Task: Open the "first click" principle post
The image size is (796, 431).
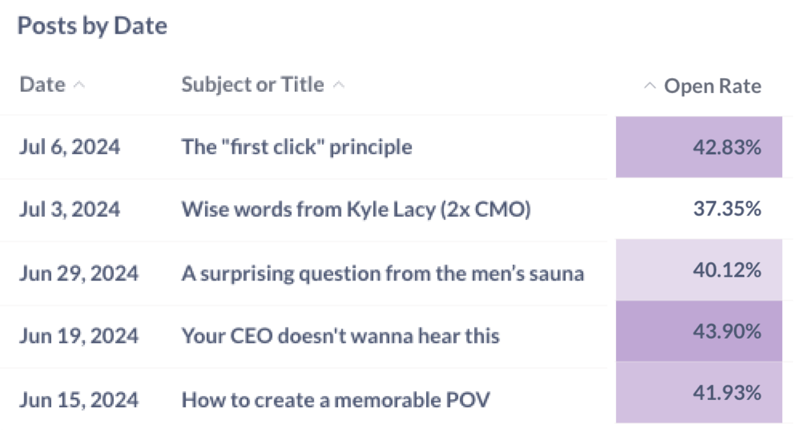Action: point(297,147)
